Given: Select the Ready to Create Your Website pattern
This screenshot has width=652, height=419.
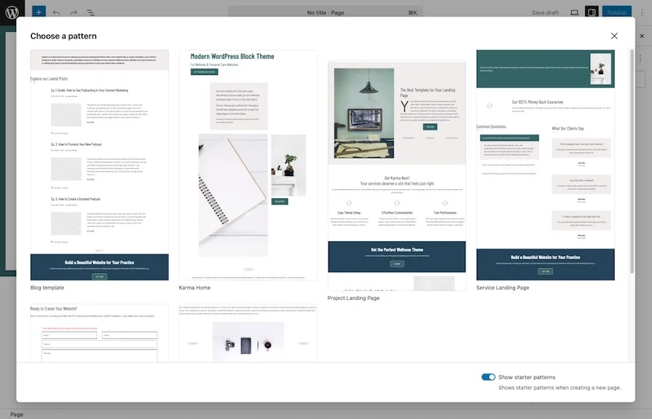Looking at the screenshot, I should pos(99,333).
